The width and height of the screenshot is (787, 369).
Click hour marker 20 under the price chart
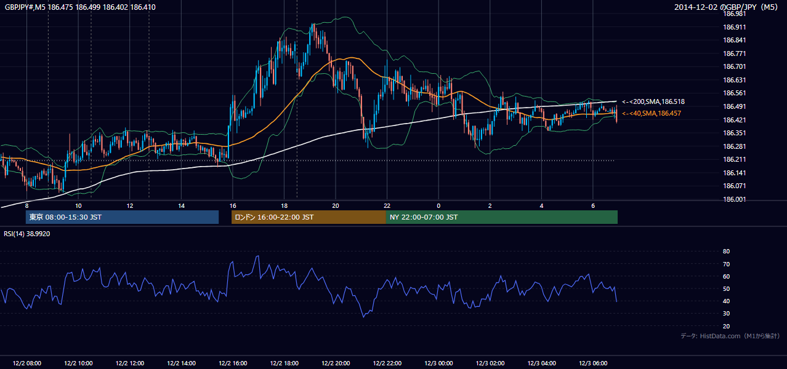pyautogui.click(x=336, y=205)
